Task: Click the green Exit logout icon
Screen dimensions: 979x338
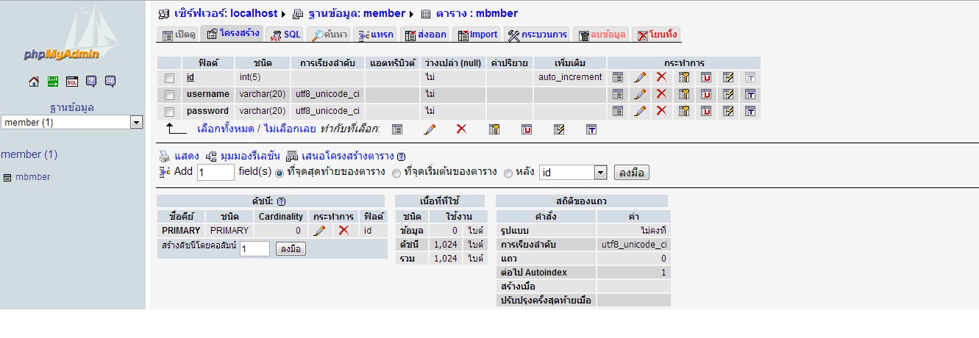Action: pyautogui.click(x=53, y=82)
